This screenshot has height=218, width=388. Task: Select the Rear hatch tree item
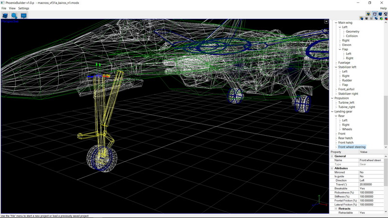point(345,138)
